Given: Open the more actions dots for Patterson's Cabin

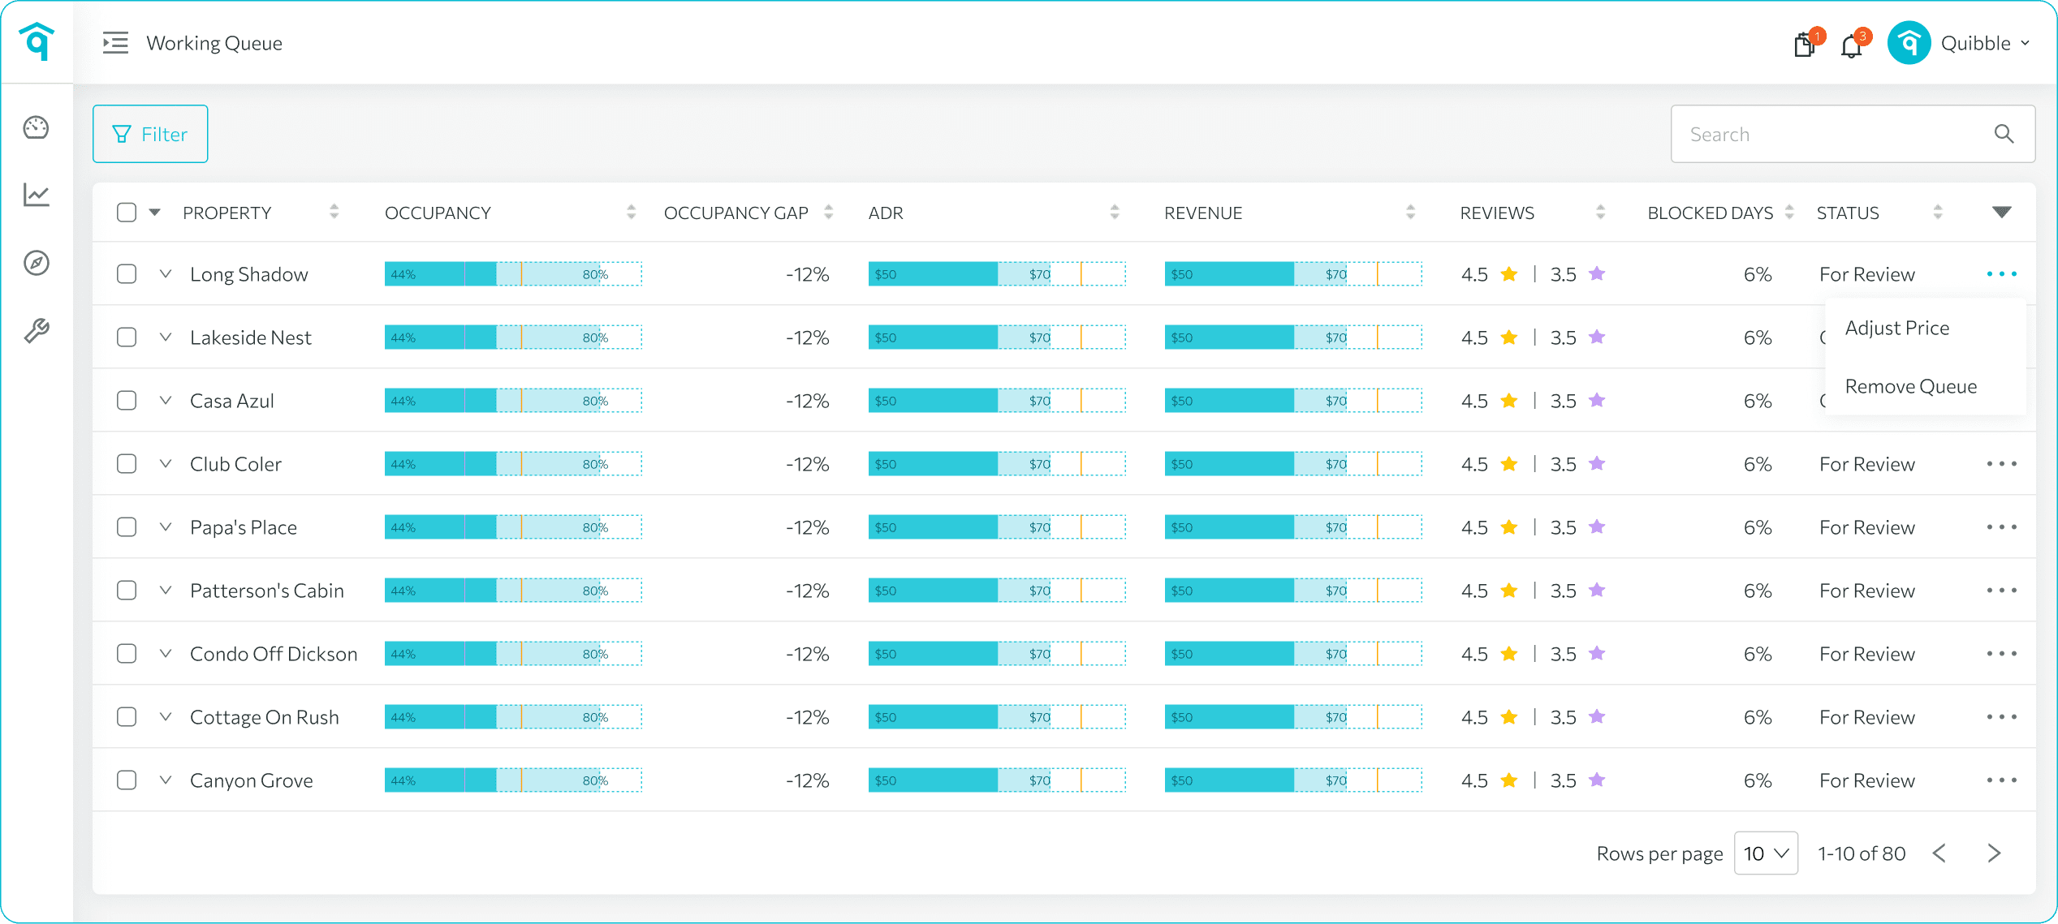Looking at the screenshot, I should click(x=2002, y=591).
